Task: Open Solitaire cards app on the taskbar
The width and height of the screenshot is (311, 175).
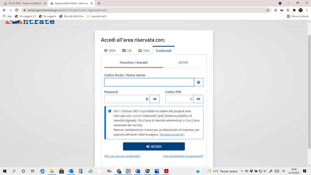Action: [x=147, y=171]
